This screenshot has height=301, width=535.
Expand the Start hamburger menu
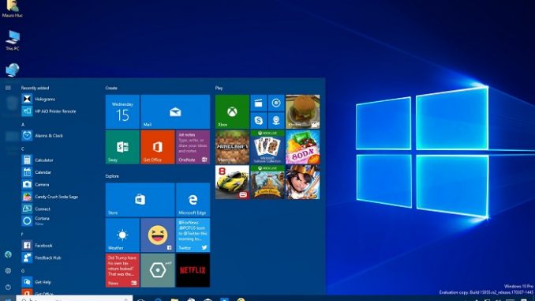coord(8,88)
